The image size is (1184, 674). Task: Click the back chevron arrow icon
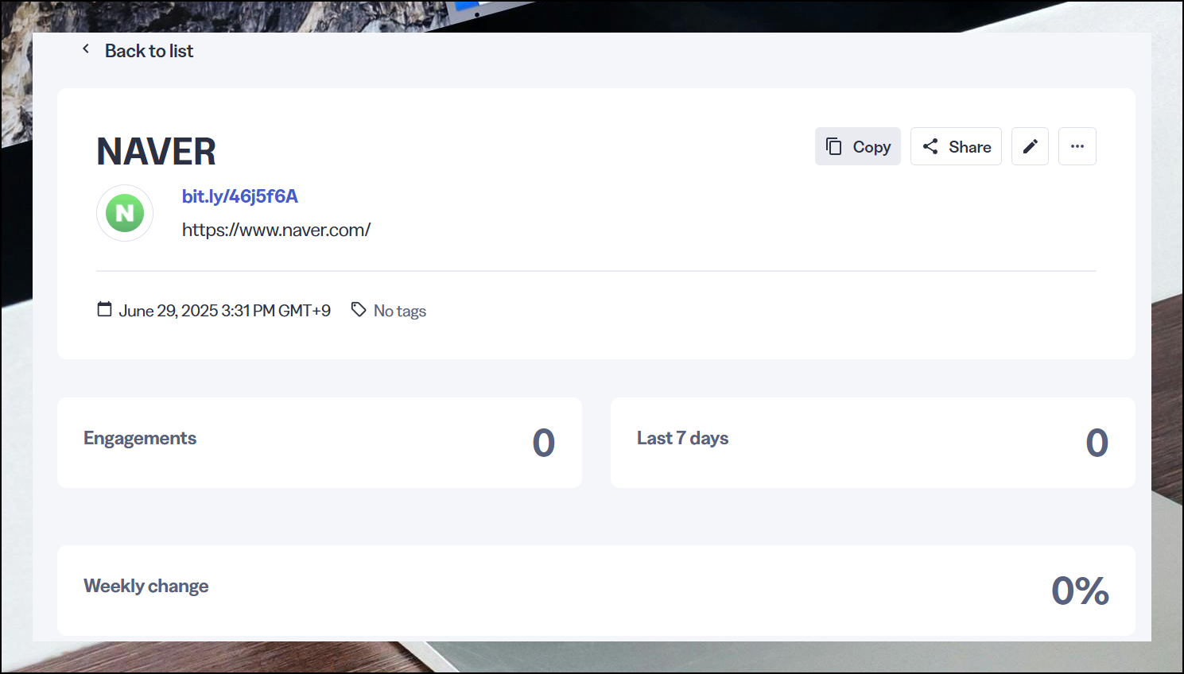tap(86, 49)
